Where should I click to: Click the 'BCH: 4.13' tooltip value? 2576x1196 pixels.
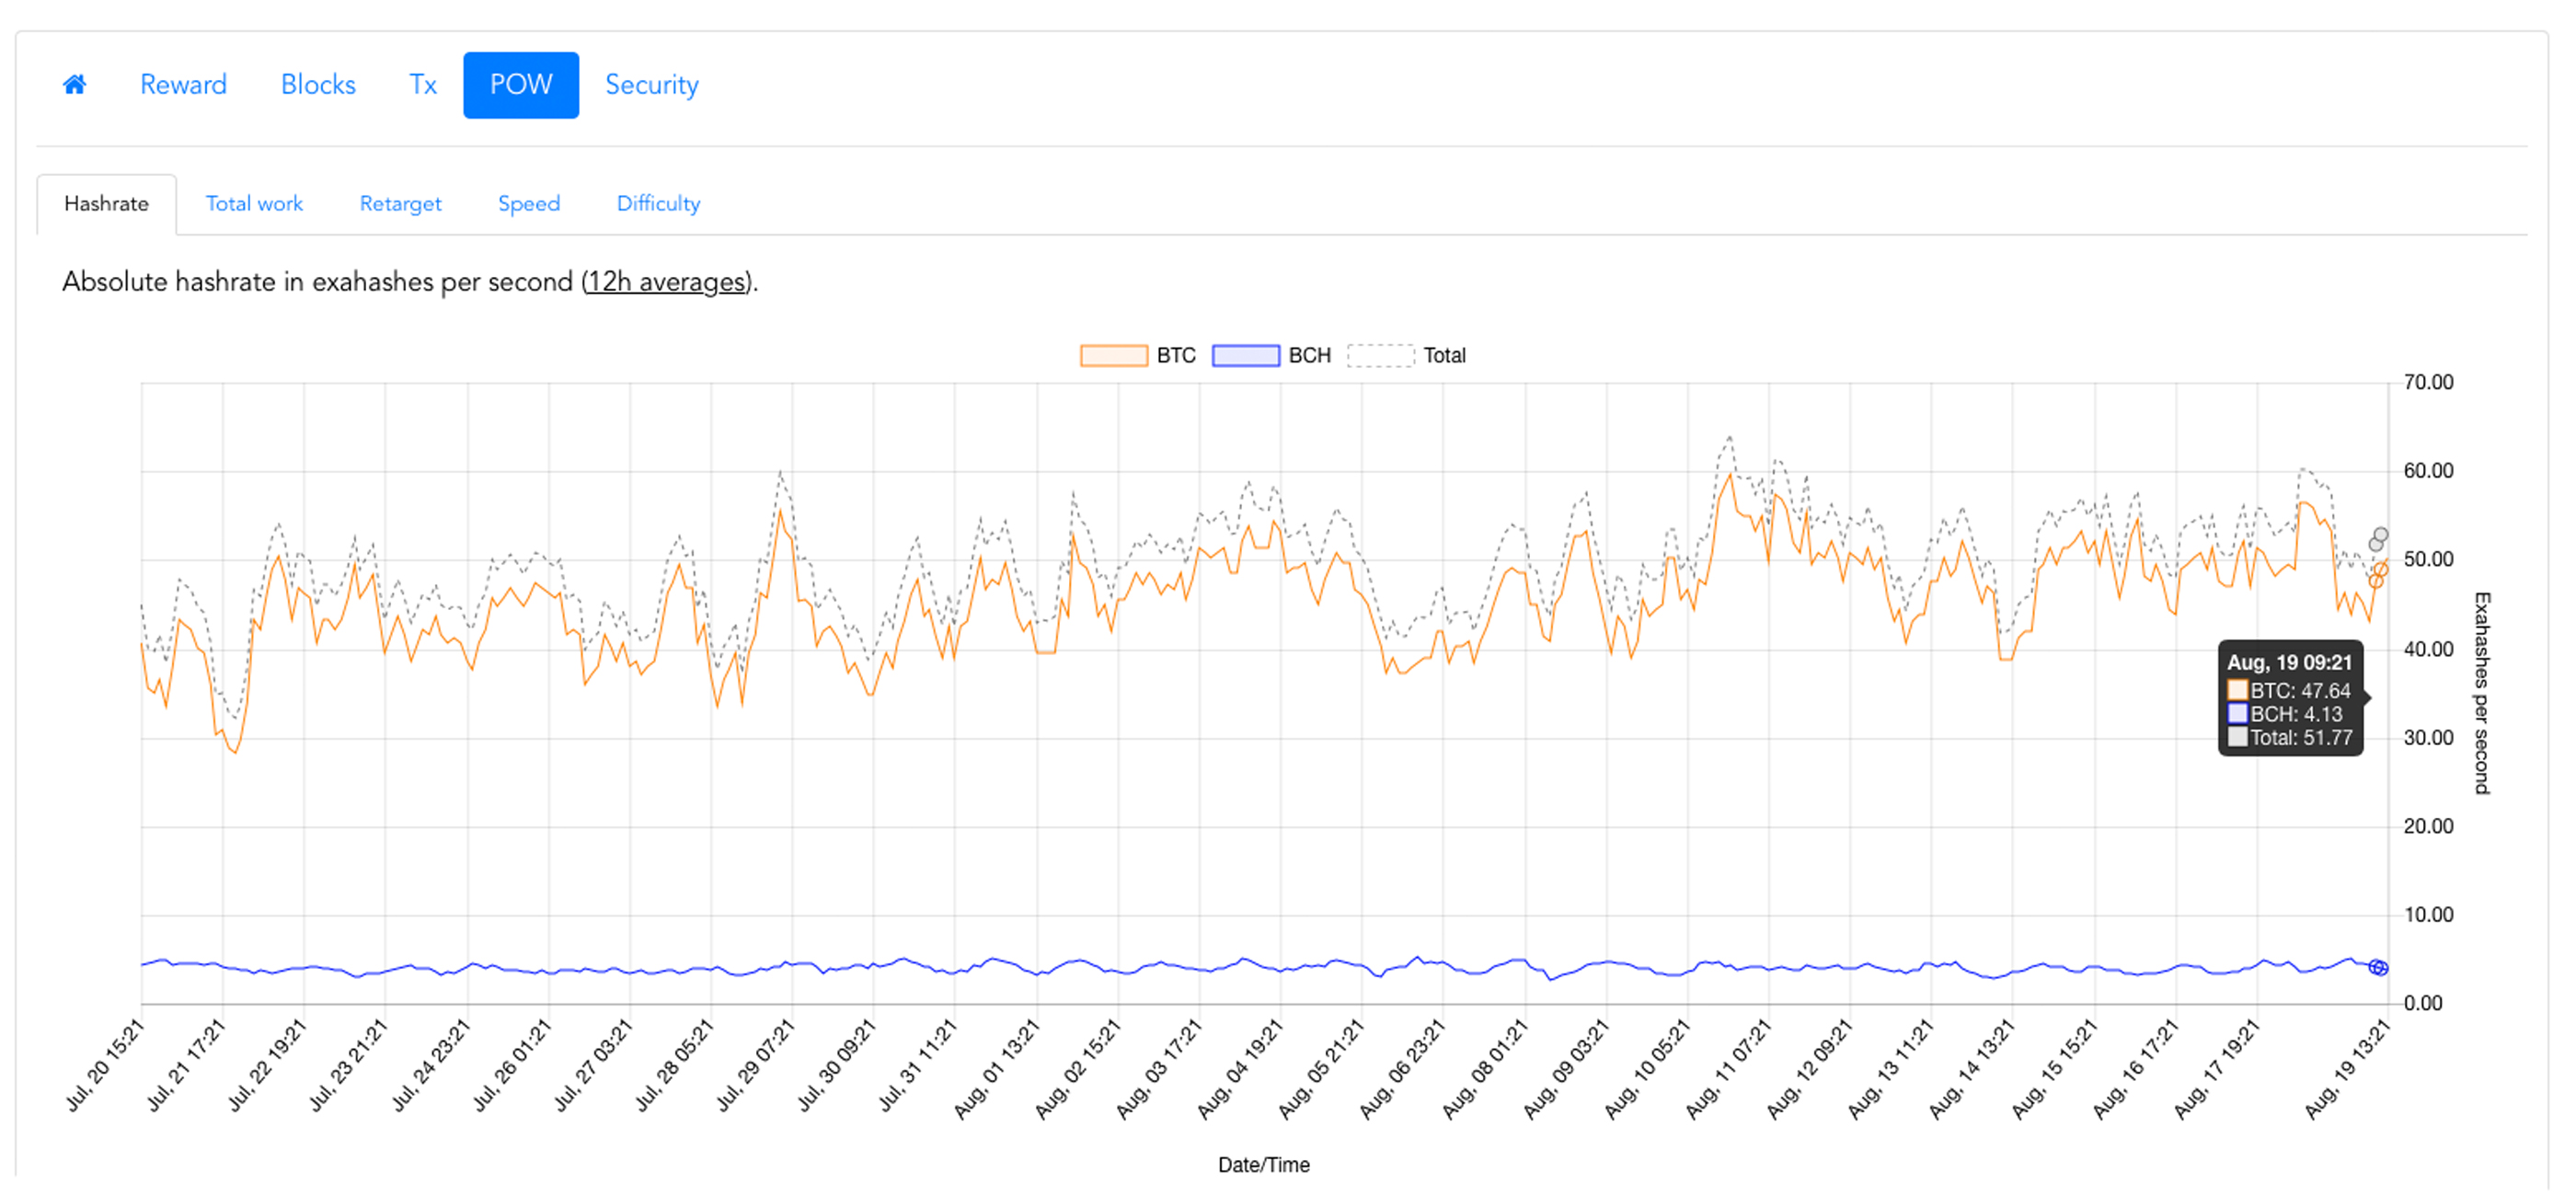coord(2296,715)
